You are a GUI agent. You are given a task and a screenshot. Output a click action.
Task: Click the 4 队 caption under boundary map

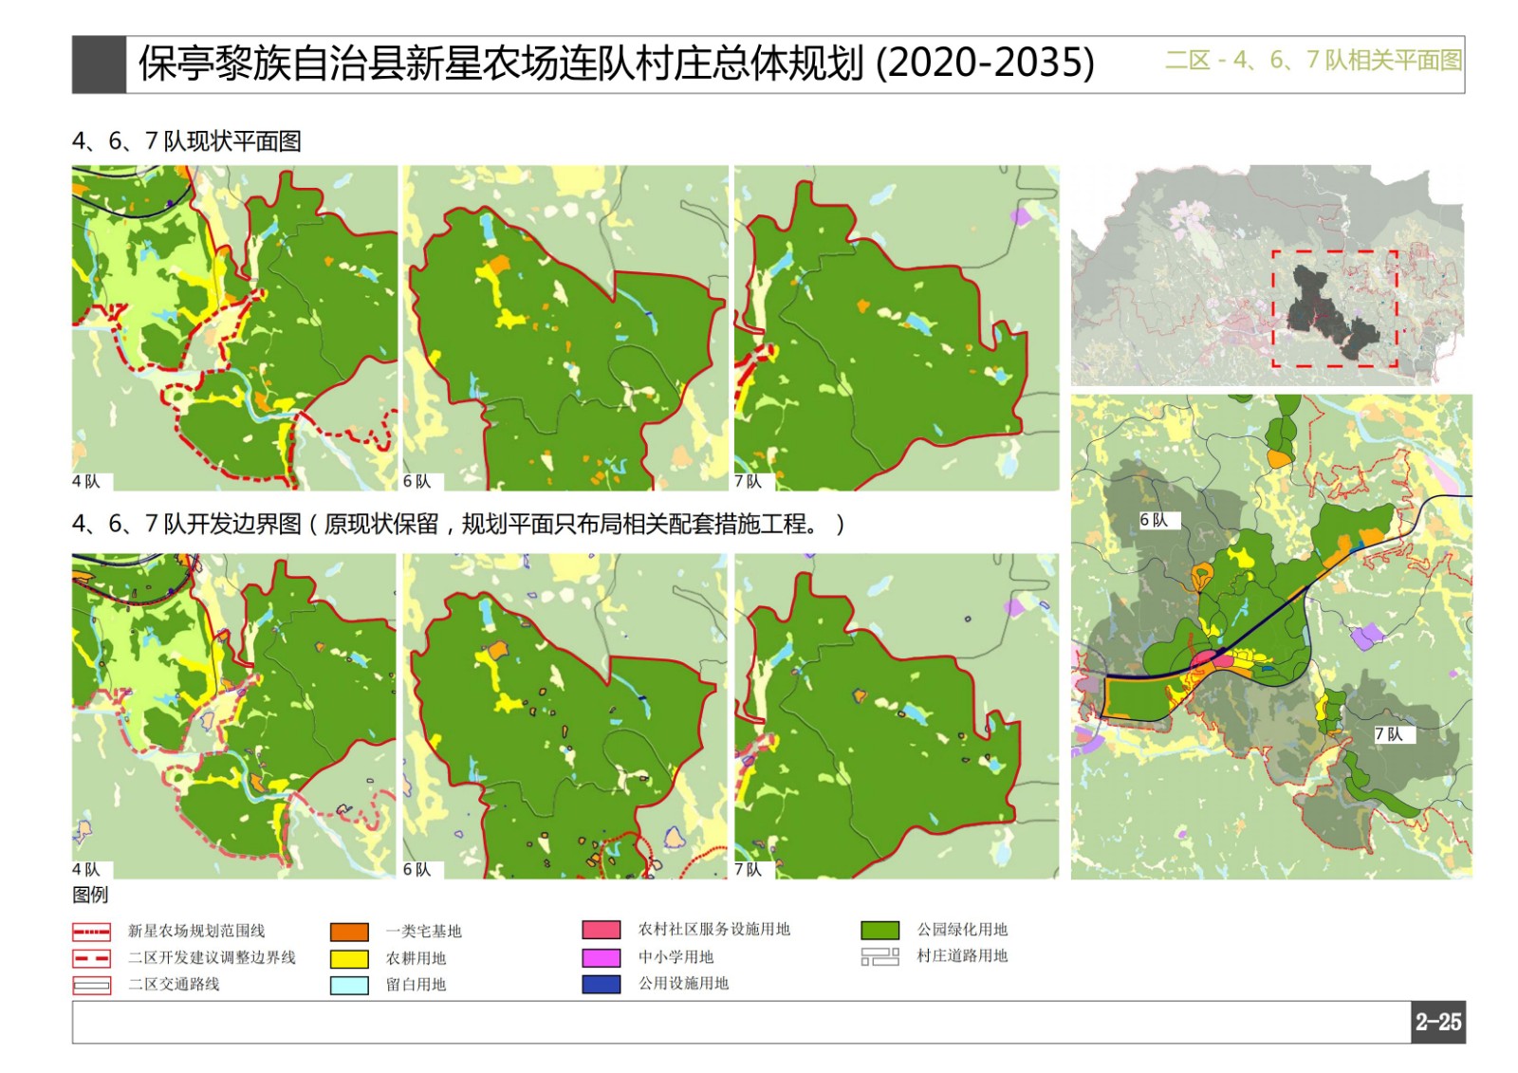pyautogui.click(x=86, y=870)
